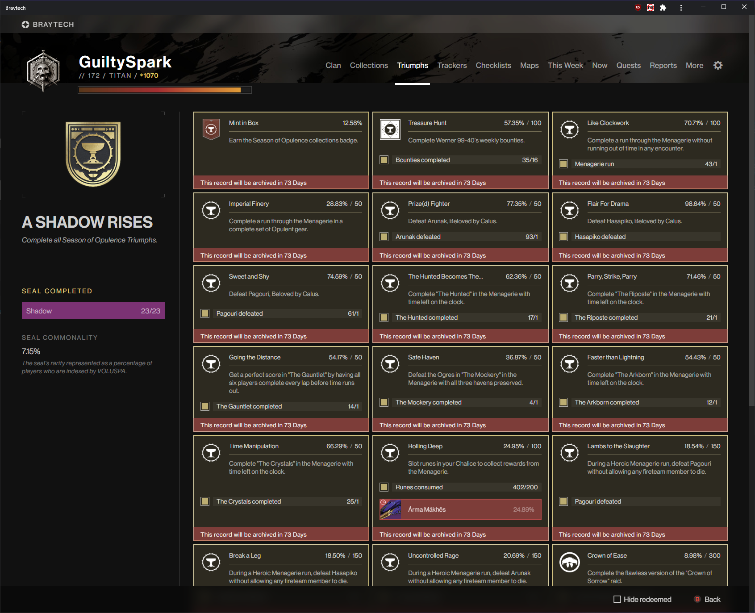Click the Mint in Box badge icon

click(x=211, y=129)
